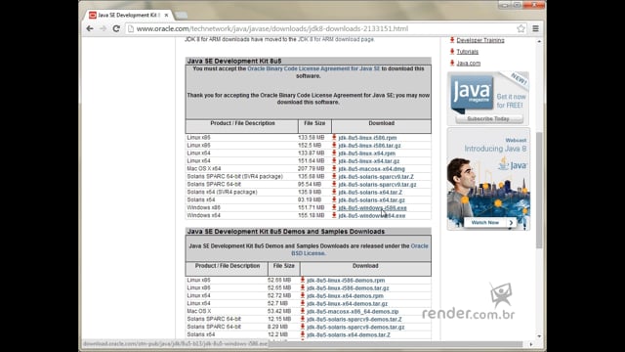625x352 pixels.
Task: Click download arrow icon for macosx demos zip
Action: 303,311
